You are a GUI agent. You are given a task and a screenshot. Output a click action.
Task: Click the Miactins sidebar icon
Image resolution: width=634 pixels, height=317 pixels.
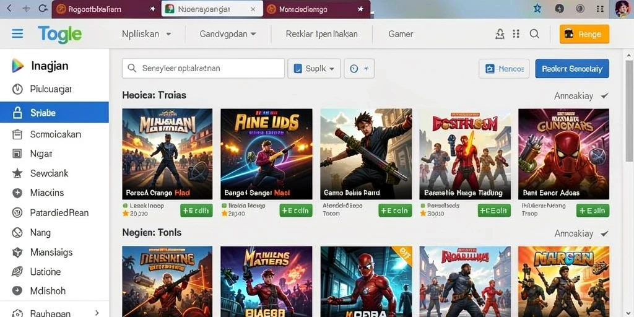tap(17, 193)
